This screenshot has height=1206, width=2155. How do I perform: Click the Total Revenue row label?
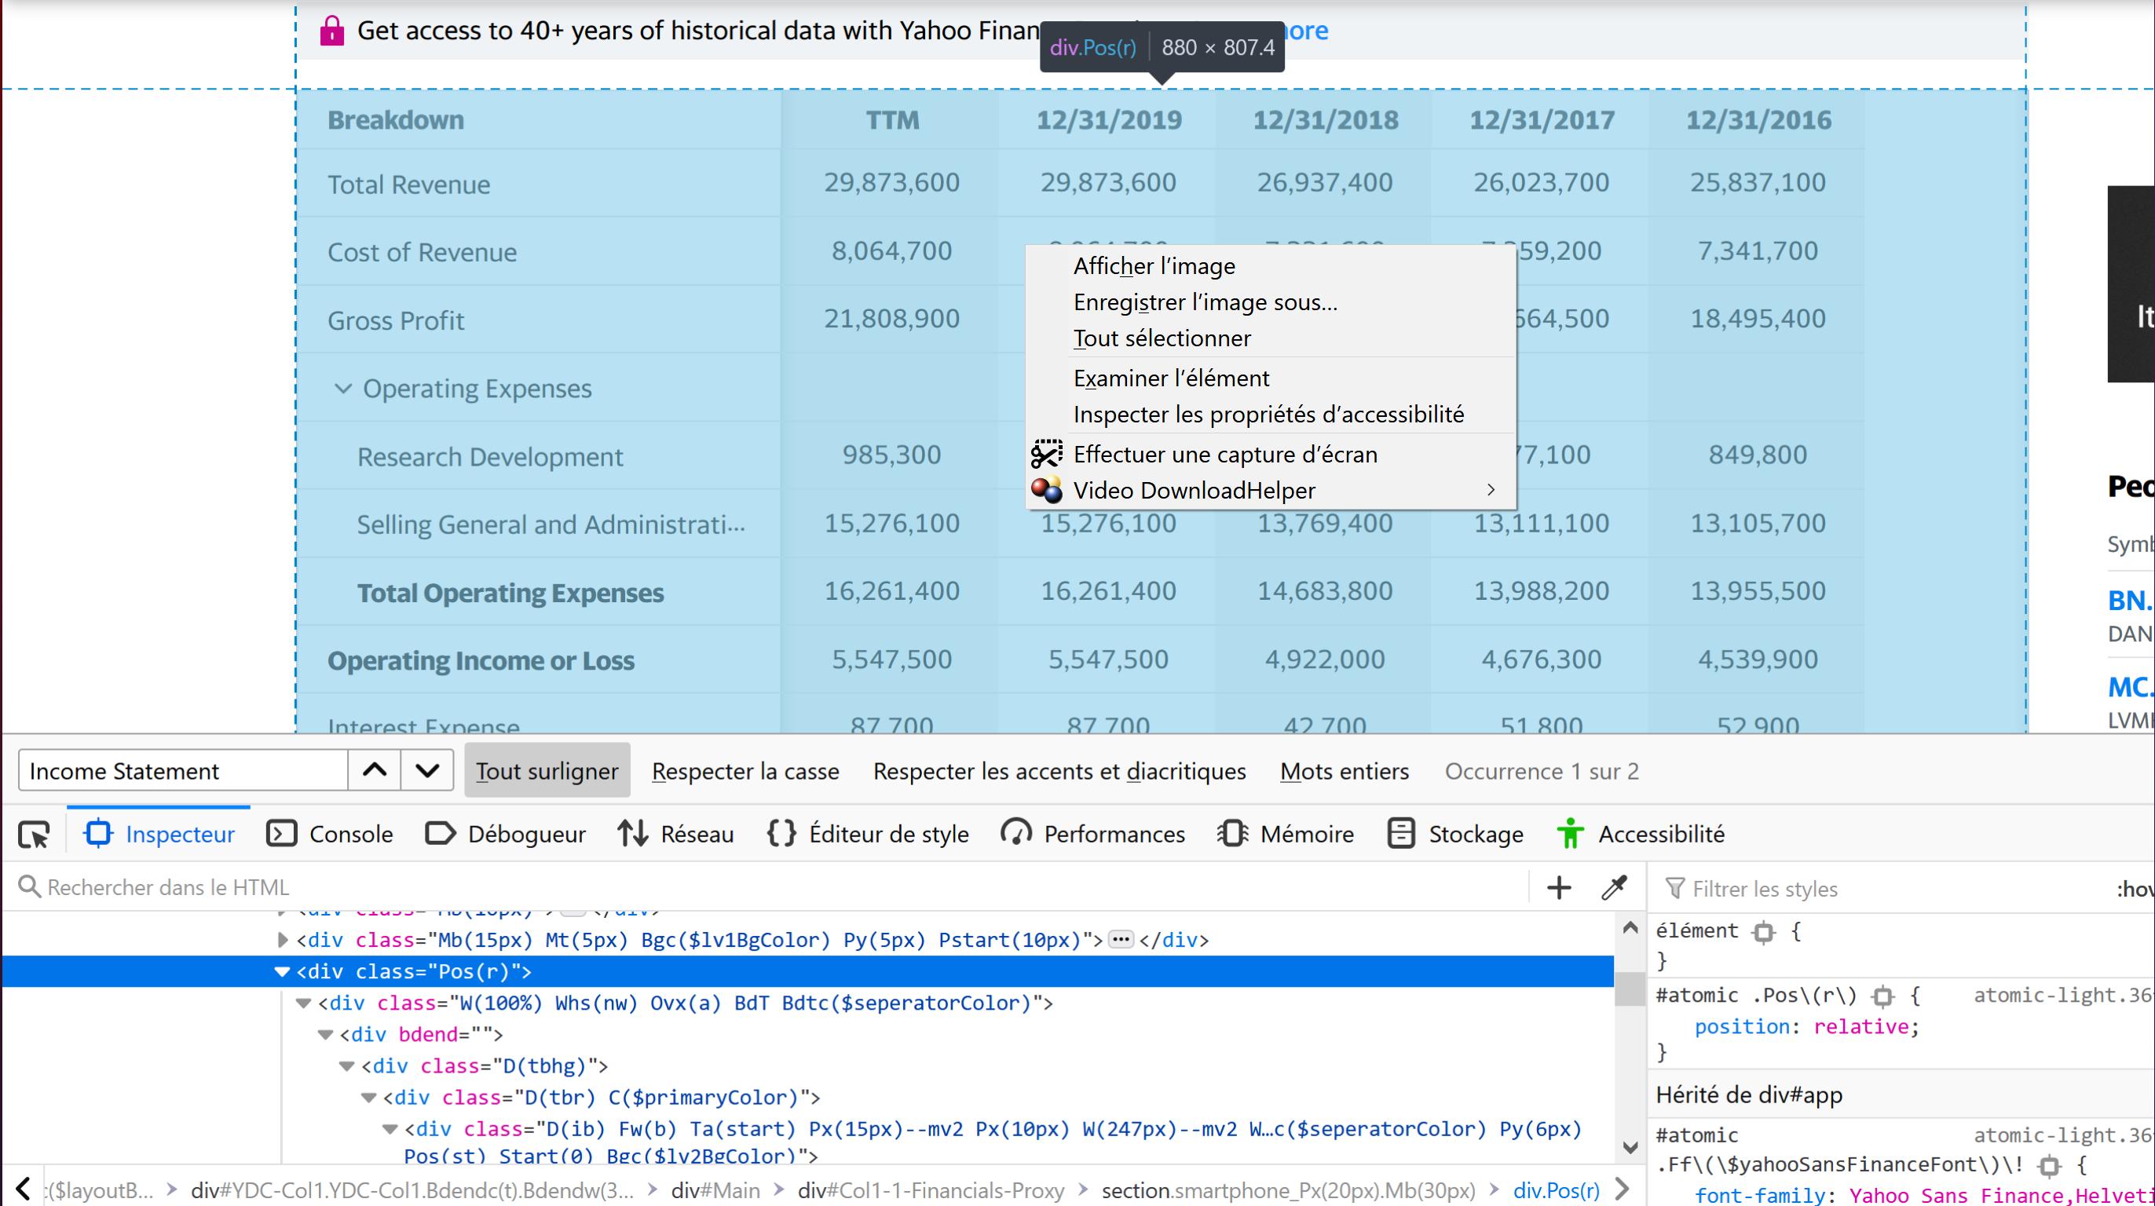click(408, 184)
